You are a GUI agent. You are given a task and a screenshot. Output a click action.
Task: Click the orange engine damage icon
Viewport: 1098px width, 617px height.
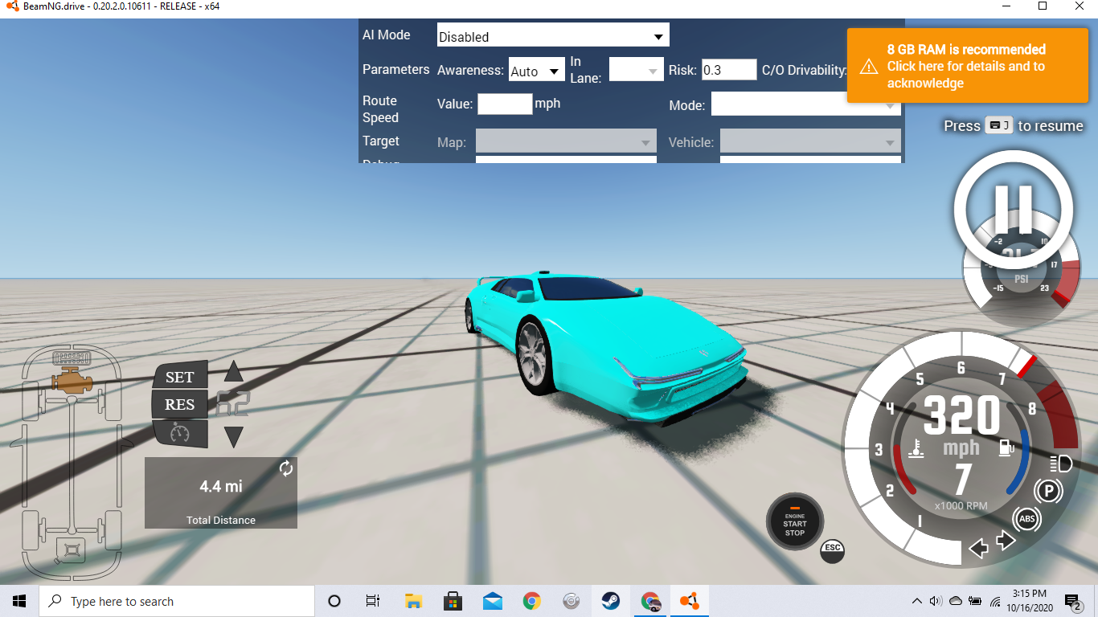point(72,382)
